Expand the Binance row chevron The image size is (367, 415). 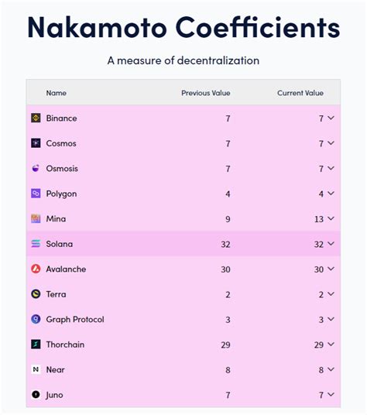[x=331, y=118]
